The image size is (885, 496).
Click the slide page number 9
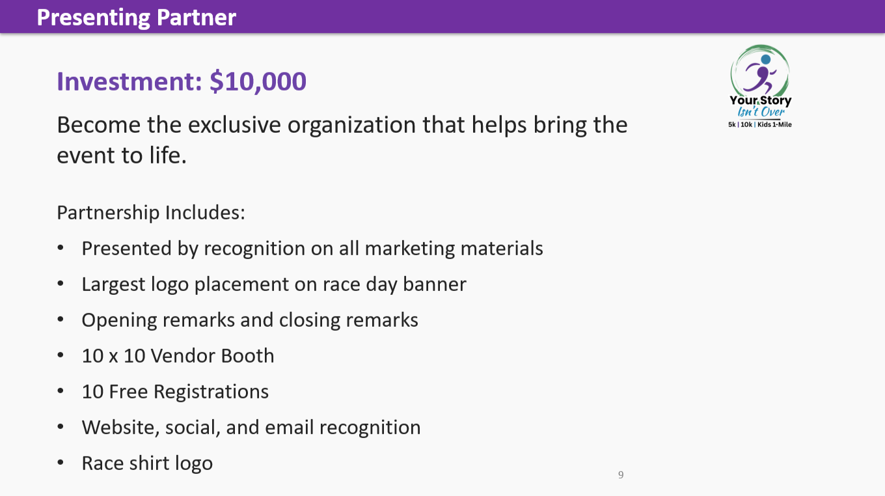click(621, 475)
